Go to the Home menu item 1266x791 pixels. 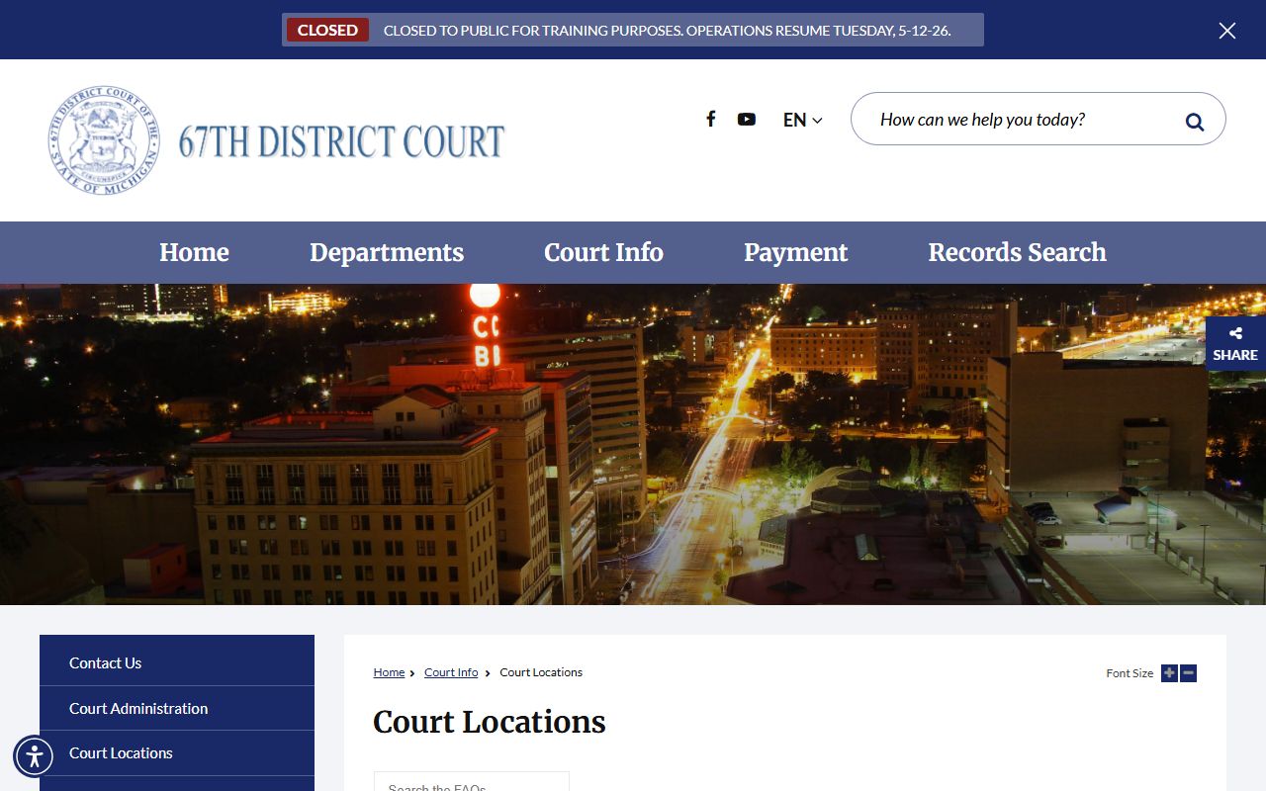194,252
